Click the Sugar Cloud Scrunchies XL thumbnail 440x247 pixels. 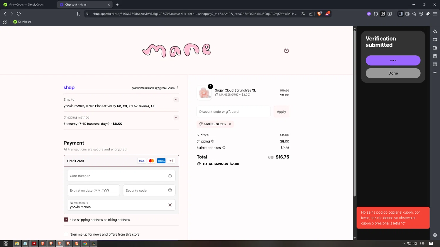coord(204,93)
